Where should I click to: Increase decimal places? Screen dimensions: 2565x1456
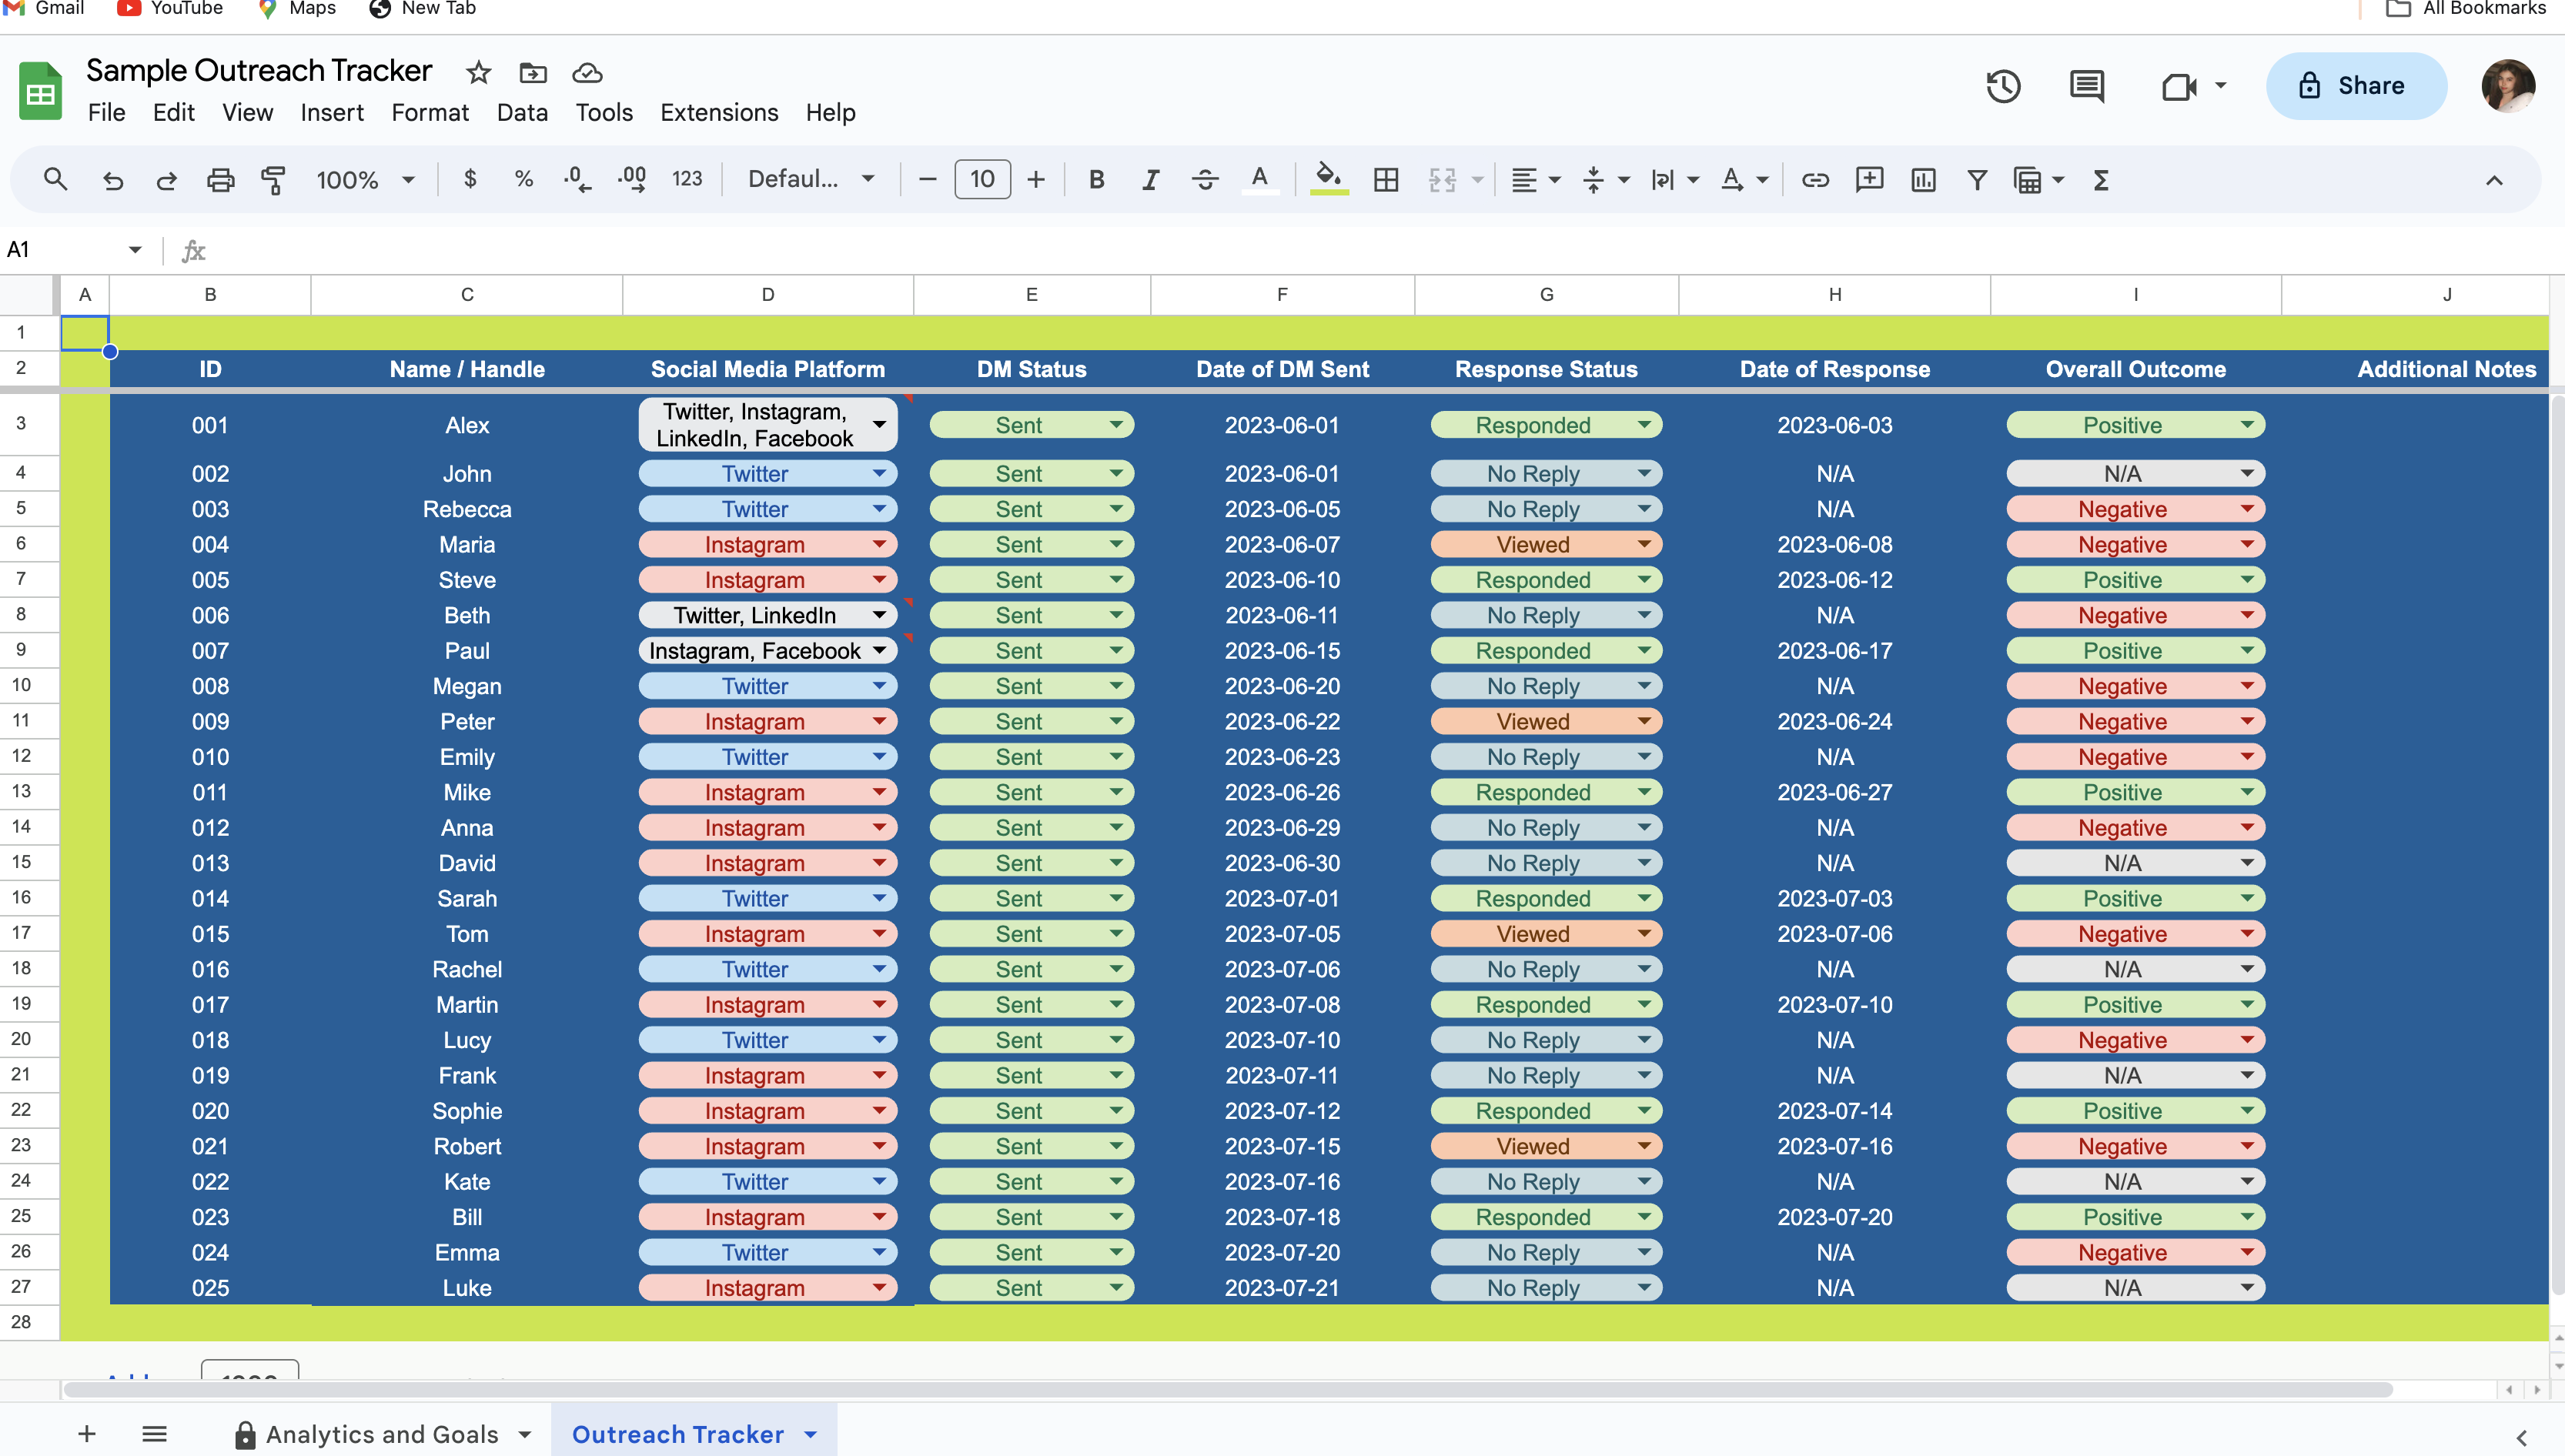632,180
